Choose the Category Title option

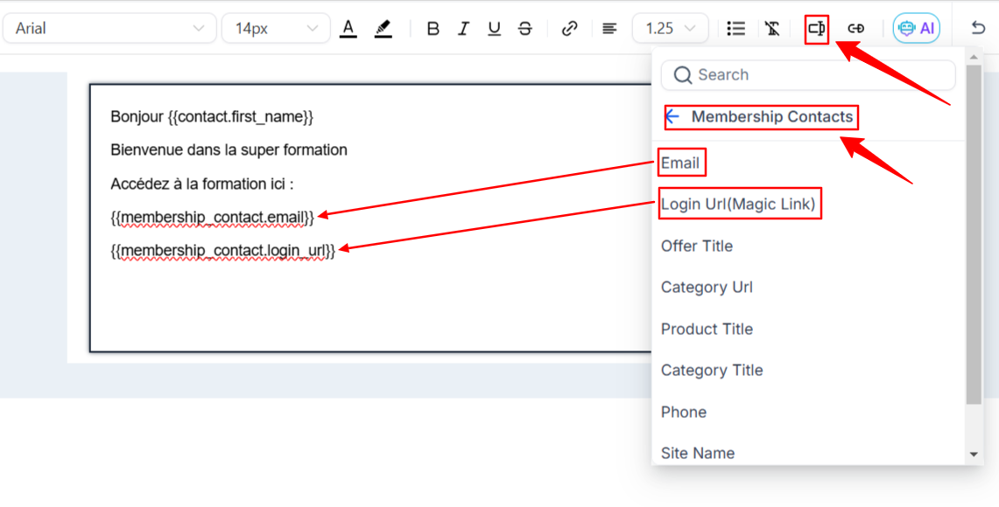[712, 371]
